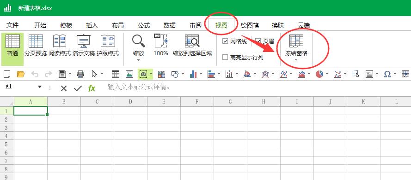Switch to the Layout (布局) tab
The height and width of the screenshot is (180, 411).
tap(118, 25)
